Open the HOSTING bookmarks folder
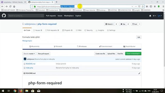This screenshot has height=93, width=165. click(112, 10)
